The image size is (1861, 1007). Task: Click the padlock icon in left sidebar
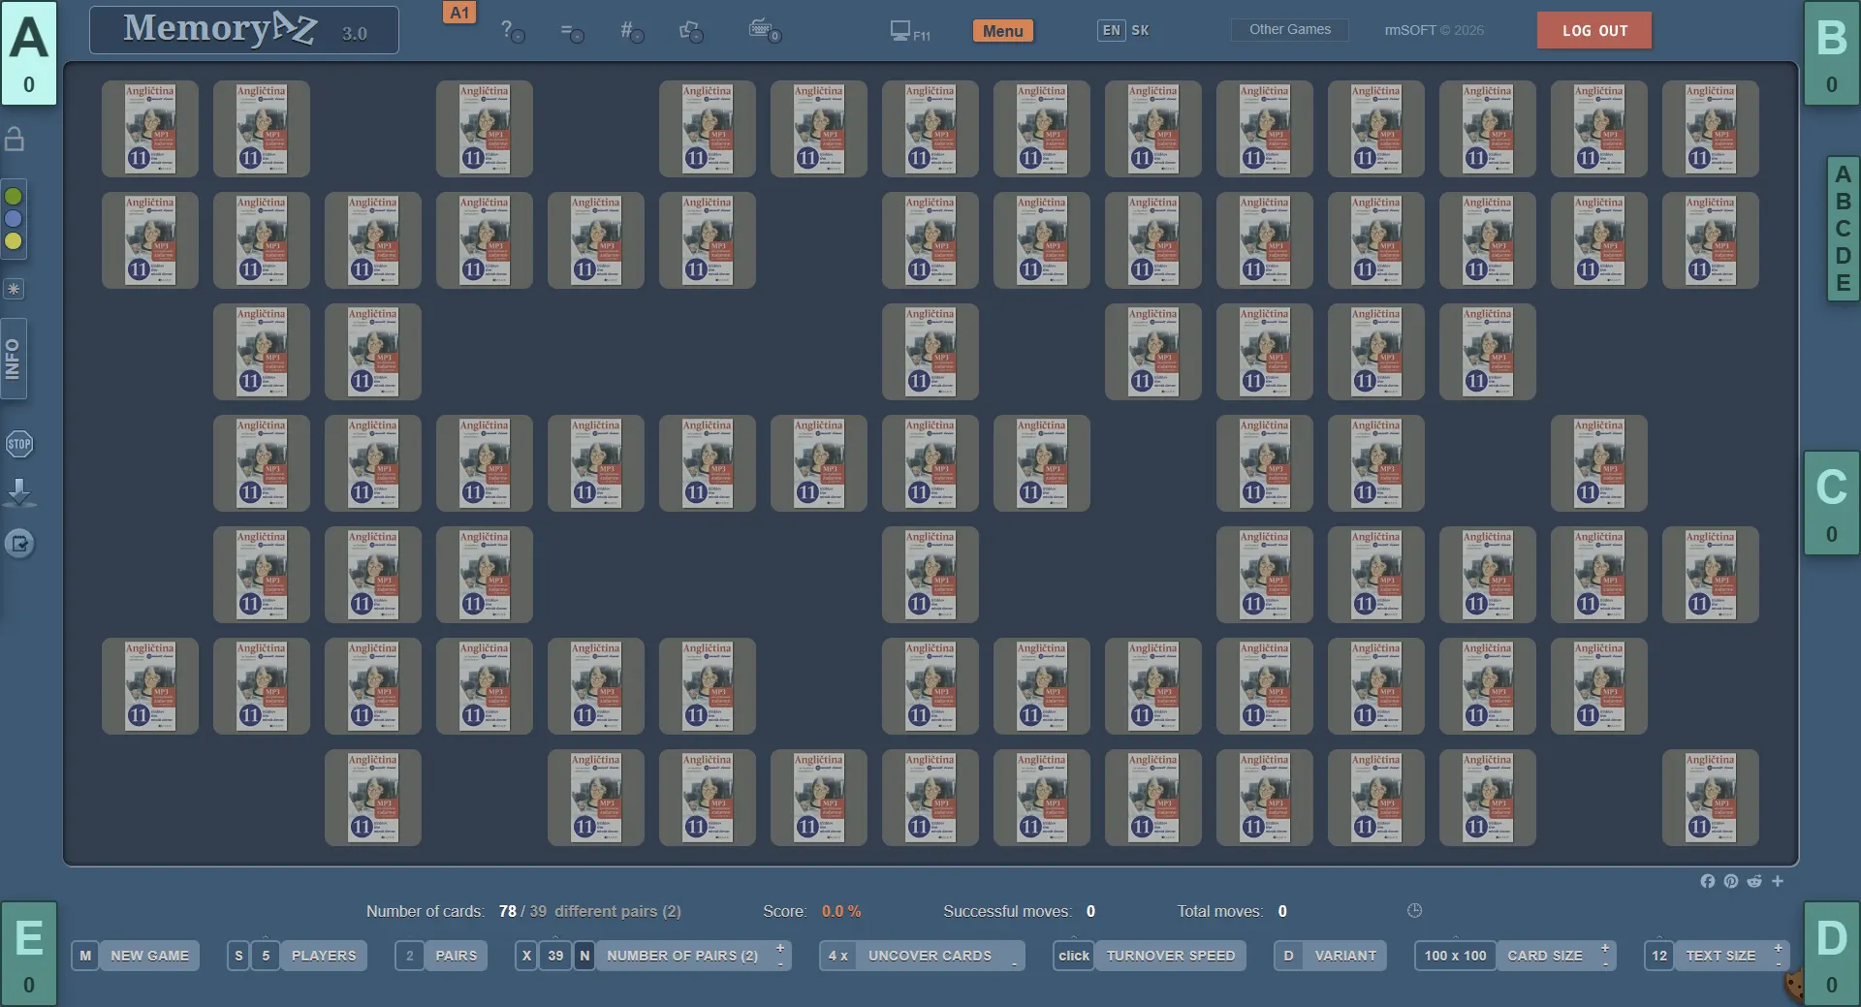(15, 140)
